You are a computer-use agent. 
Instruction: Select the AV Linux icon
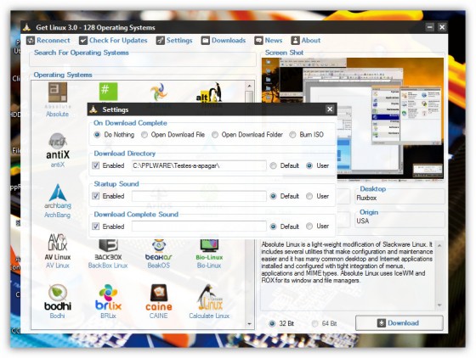pos(58,247)
